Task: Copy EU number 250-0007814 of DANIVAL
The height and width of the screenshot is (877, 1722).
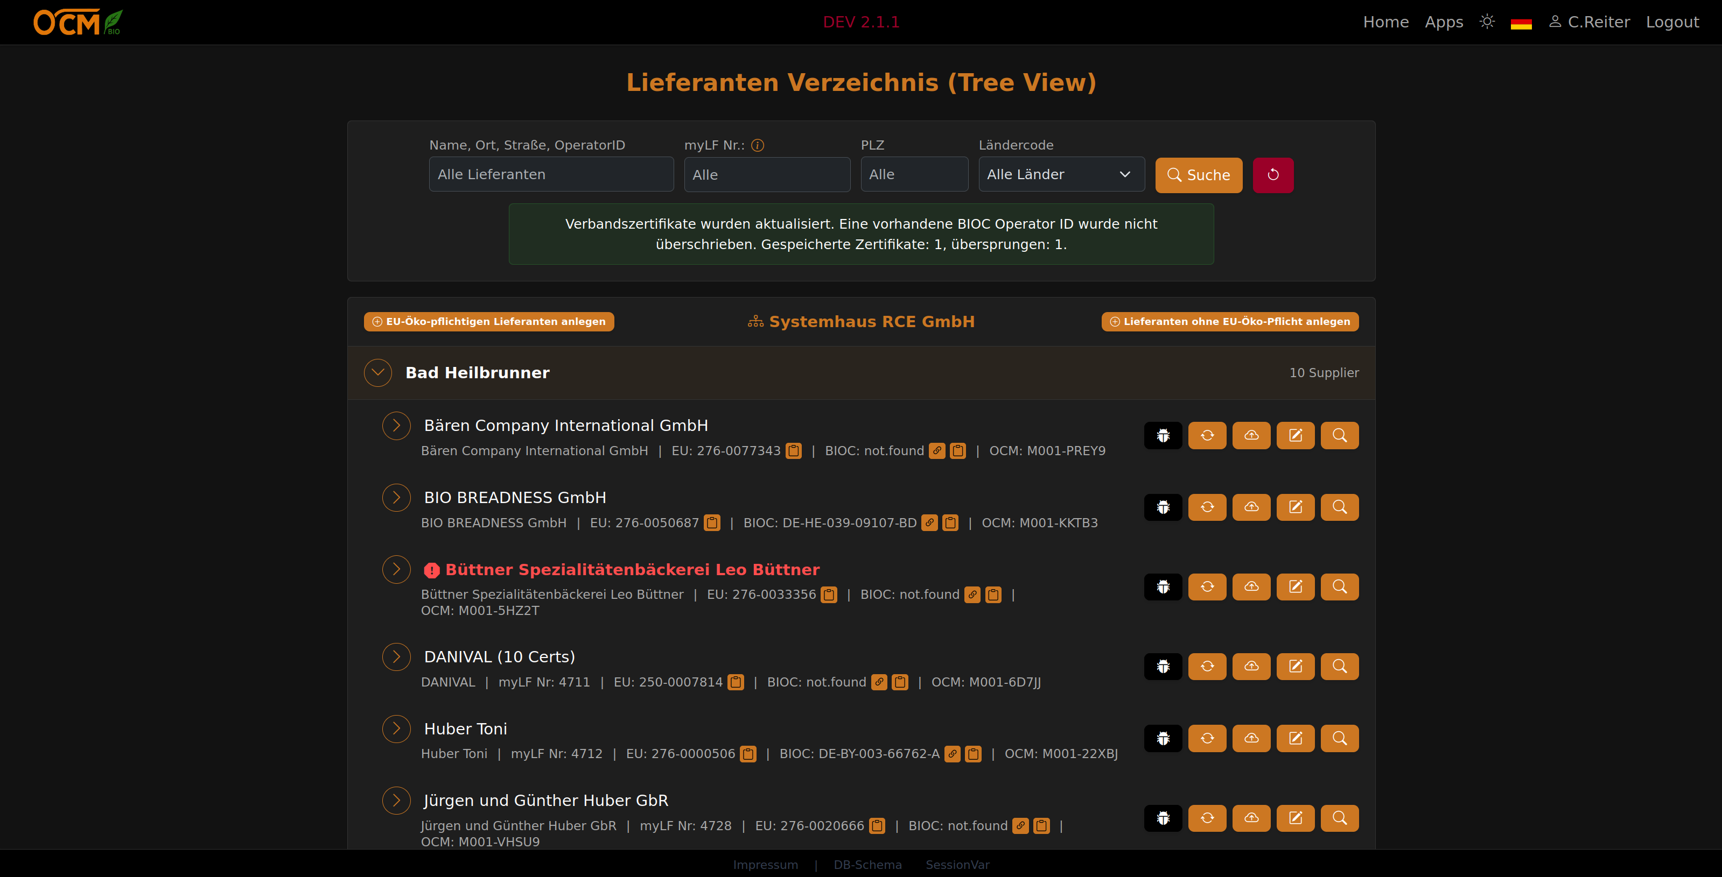Action: pyautogui.click(x=736, y=683)
